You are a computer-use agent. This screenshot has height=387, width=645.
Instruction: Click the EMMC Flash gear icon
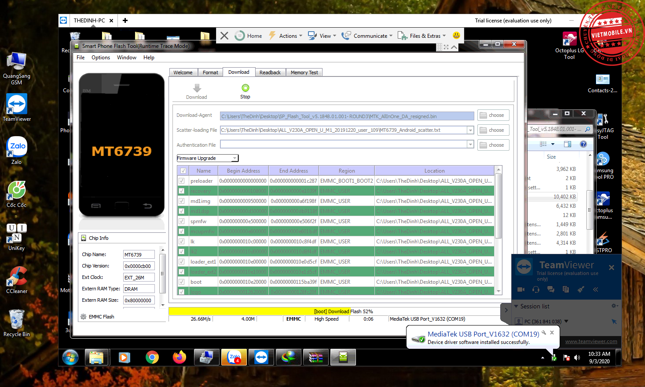point(84,316)
